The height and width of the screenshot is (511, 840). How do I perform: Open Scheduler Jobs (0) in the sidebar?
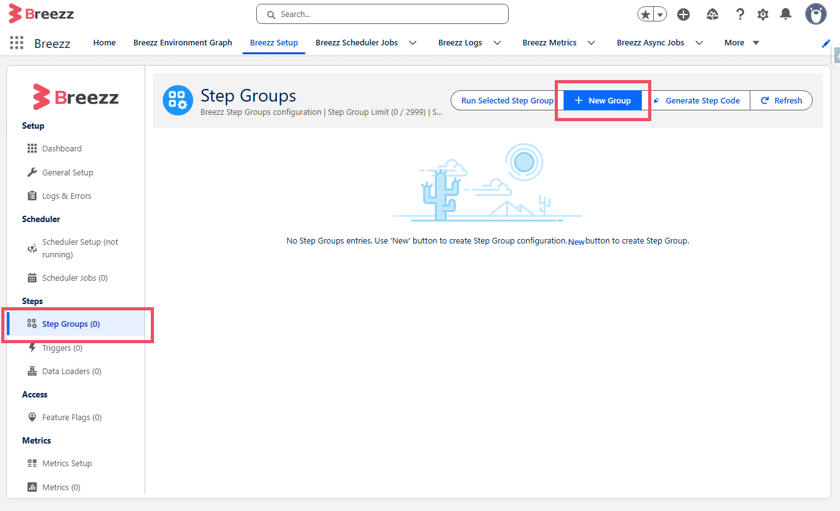76,278
